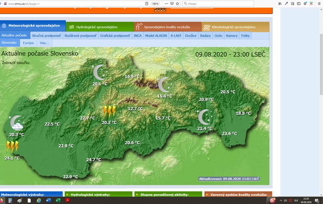This screenshot has width=323, height=204.
Task: Click the clear-night moon icon above 20.1 °C
Action: [100, 72]
